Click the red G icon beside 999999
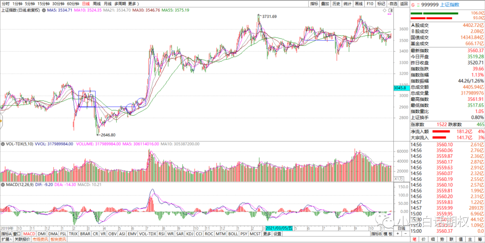Viewport: 485px width, 243px height. point(413,4)
